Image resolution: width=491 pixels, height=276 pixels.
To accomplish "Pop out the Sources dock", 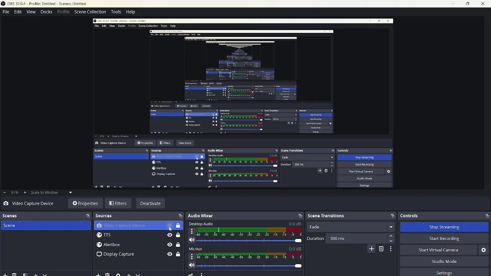I will (x=180, y=216).
